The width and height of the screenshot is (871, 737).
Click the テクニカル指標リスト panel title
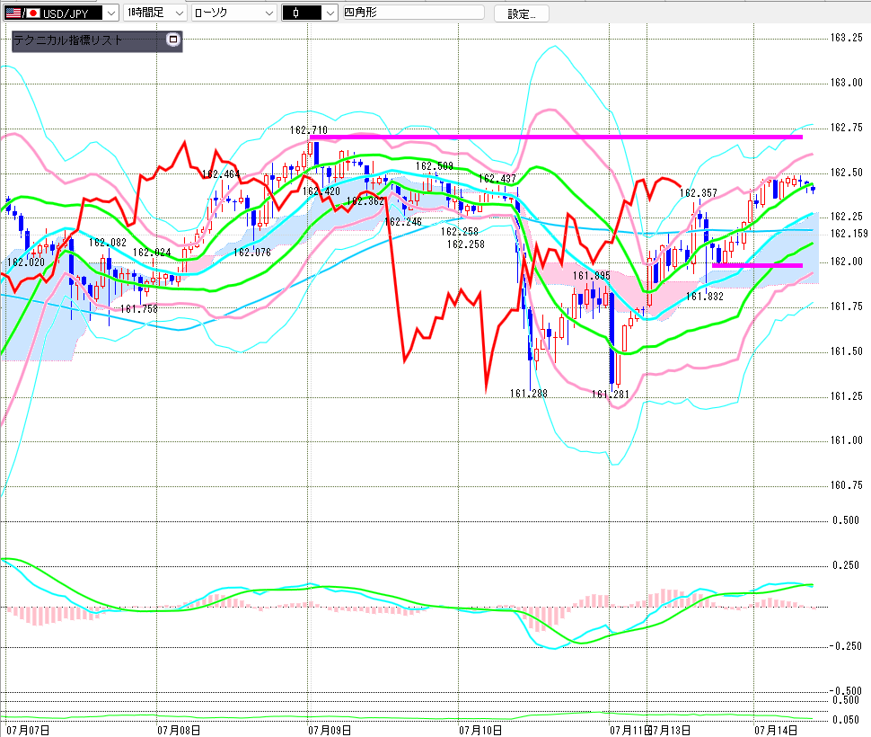67,40
